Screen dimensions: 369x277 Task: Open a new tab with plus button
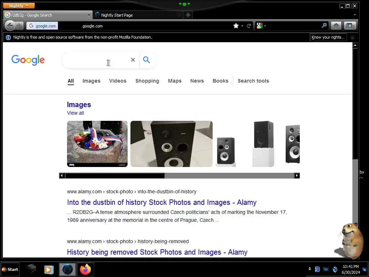click(x=188, y=15)
